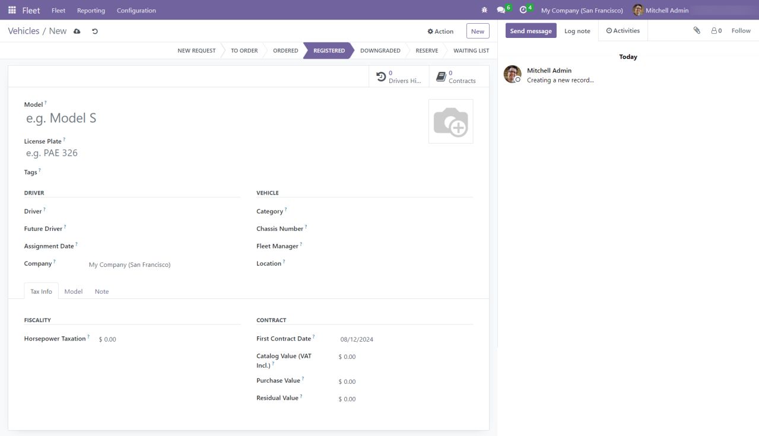This screenshot has height=436, width=759.
Task: Click the paperclip attachment icon
Action: click(697, 30)
